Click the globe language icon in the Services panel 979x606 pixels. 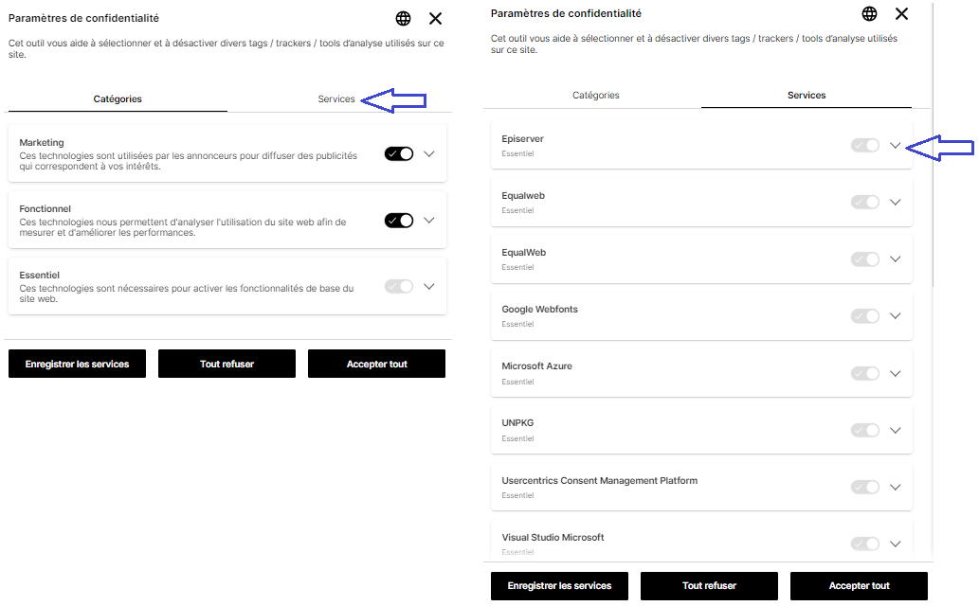tap(869, 13)
